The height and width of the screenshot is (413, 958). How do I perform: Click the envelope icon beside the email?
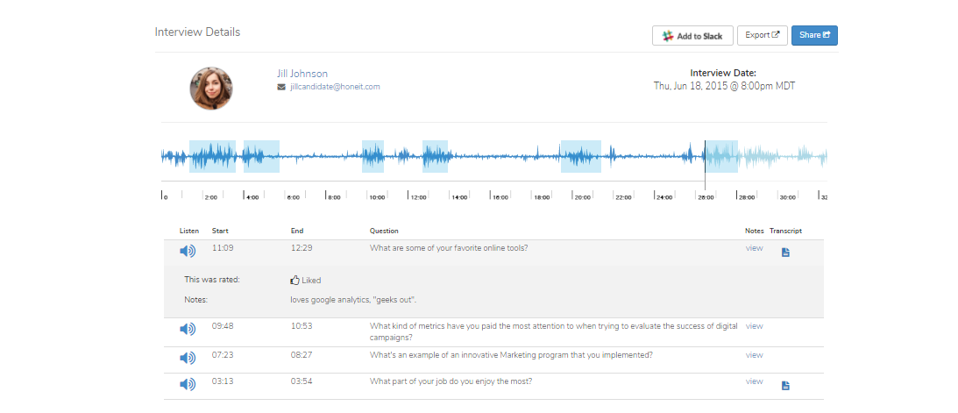pyautogui.click(x=280, y=88)
